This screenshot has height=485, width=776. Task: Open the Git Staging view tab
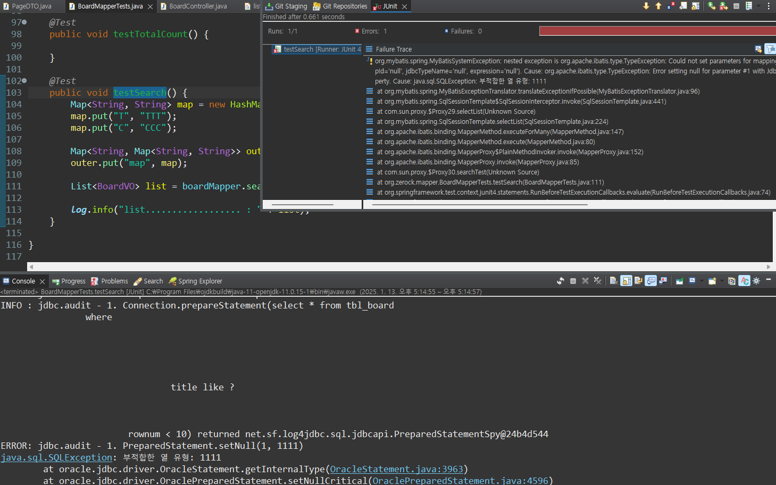(x=286, y=6)
